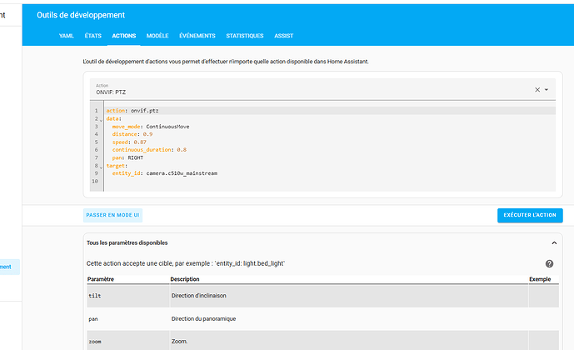Open the Assist tab
This screenshot has height=350, width=574.
point(284,36)
